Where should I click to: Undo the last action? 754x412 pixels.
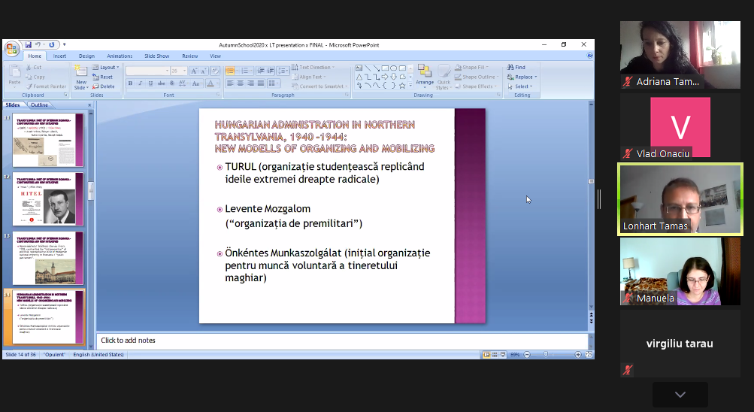pyautogui.click(x=38, y=44)
